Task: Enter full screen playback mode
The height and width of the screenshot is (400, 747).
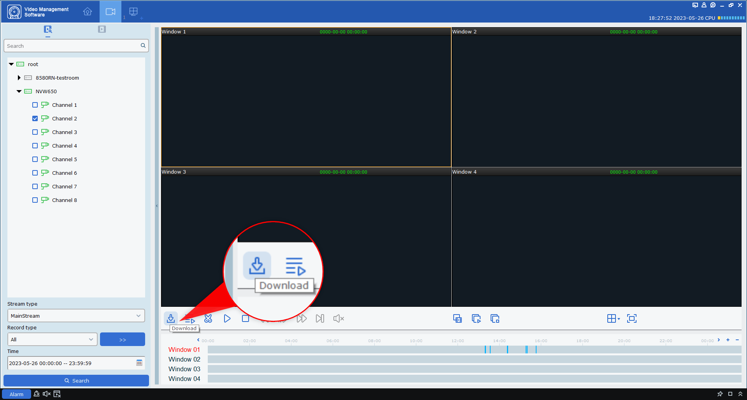Action: pos(631,318)
